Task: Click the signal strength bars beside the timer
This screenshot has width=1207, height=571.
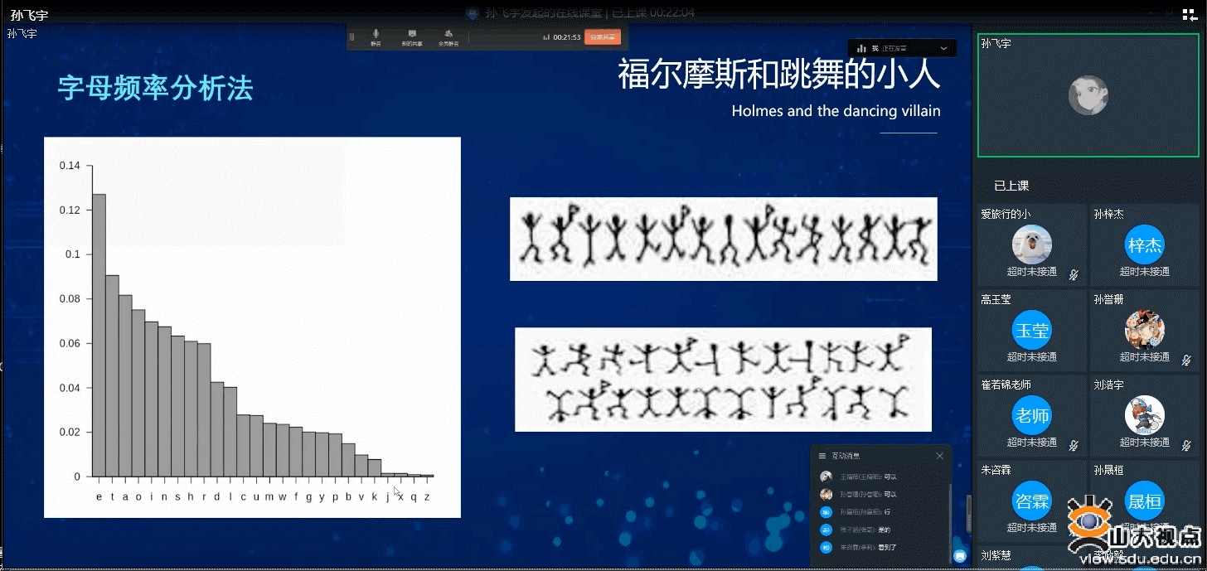Action: tap(545, 37)
